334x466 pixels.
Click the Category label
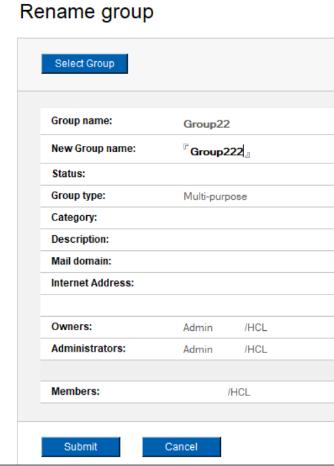[74, 218]
